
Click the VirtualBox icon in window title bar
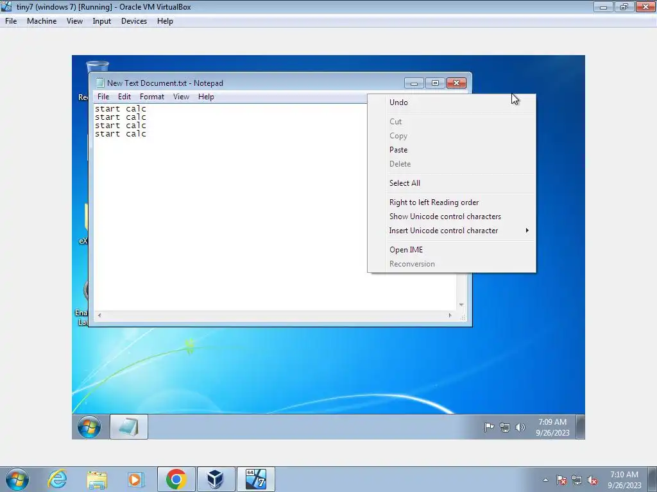click(6, 6)
